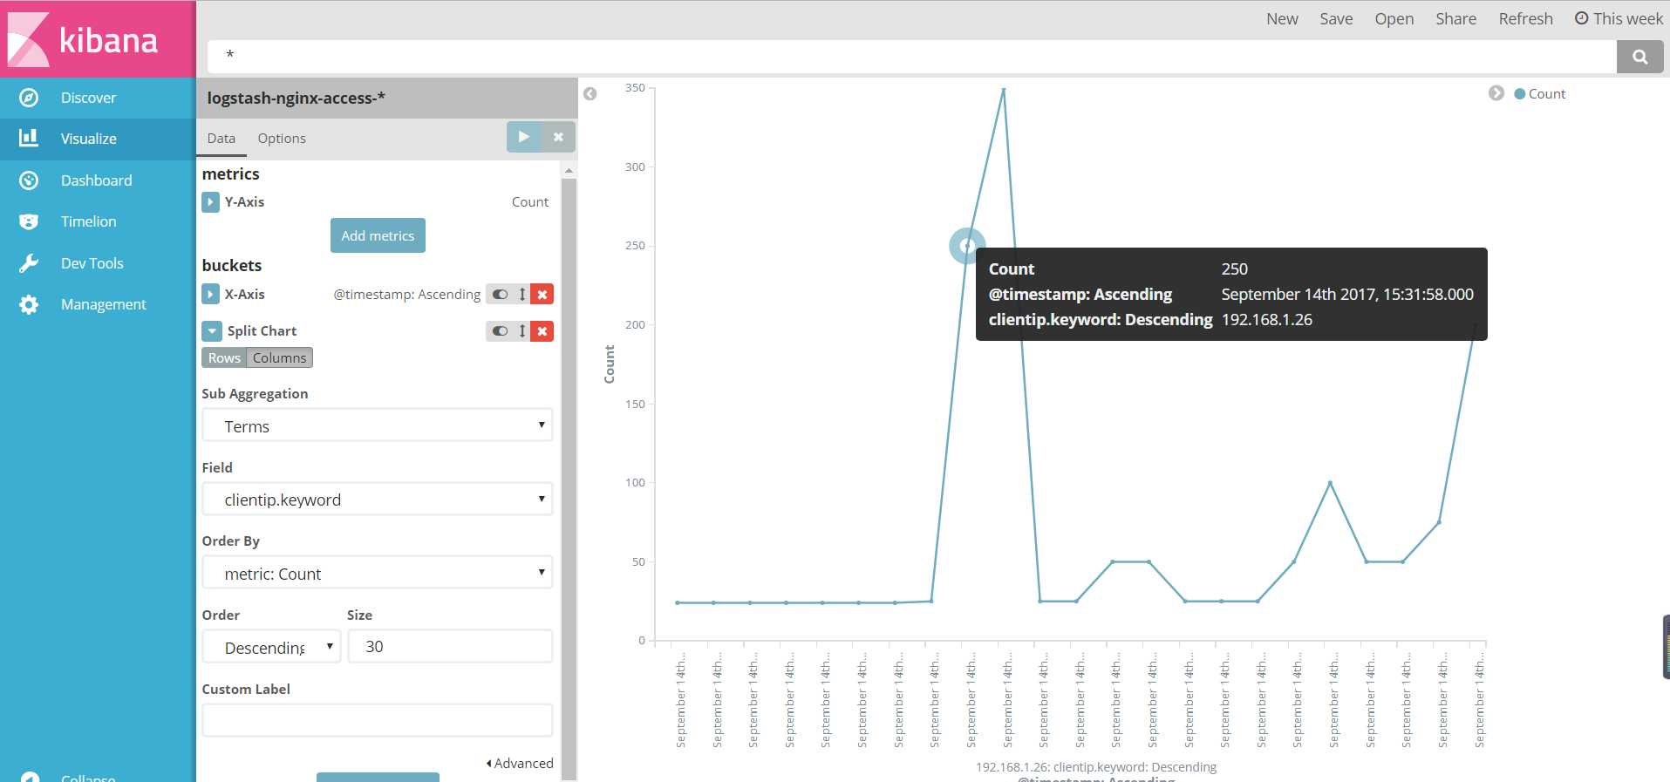Open Discover compass icon
Image resolution: width=1670 pixels, height=782 pixels.
29,98
